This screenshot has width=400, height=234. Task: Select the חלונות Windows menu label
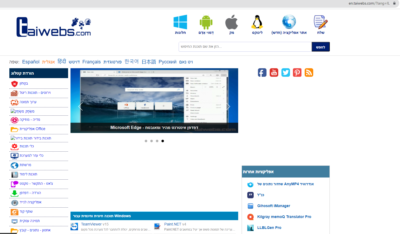180,33
